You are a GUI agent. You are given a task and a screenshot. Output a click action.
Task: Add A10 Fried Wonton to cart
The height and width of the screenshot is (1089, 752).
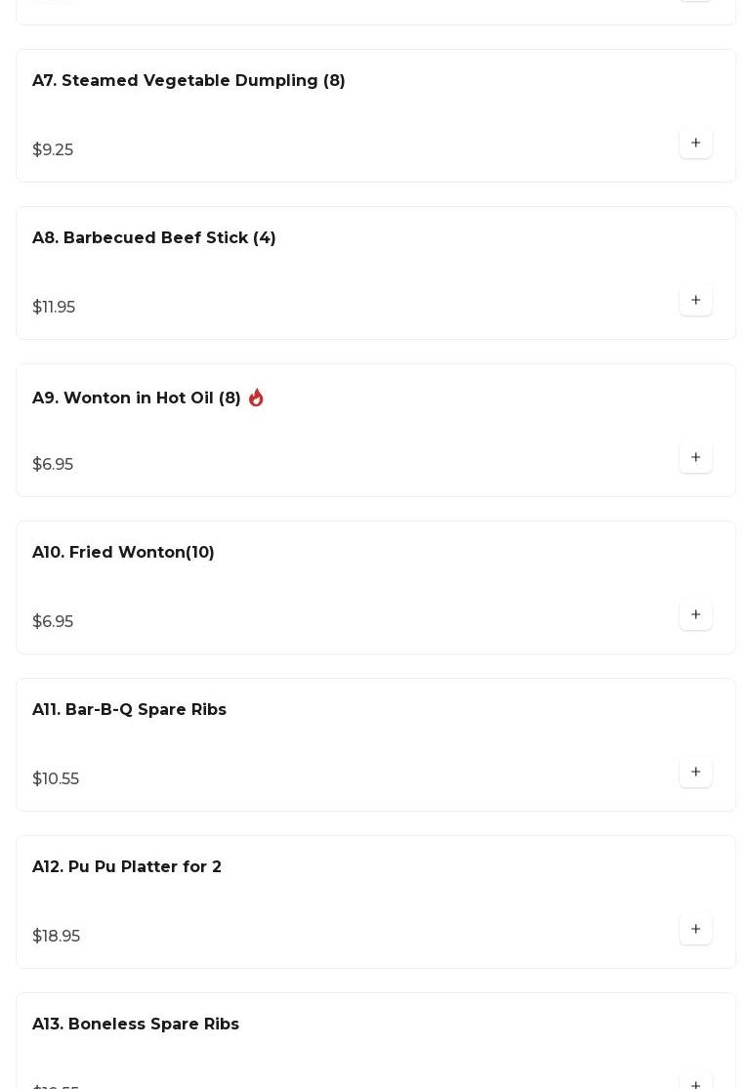(x=695, y=615)
